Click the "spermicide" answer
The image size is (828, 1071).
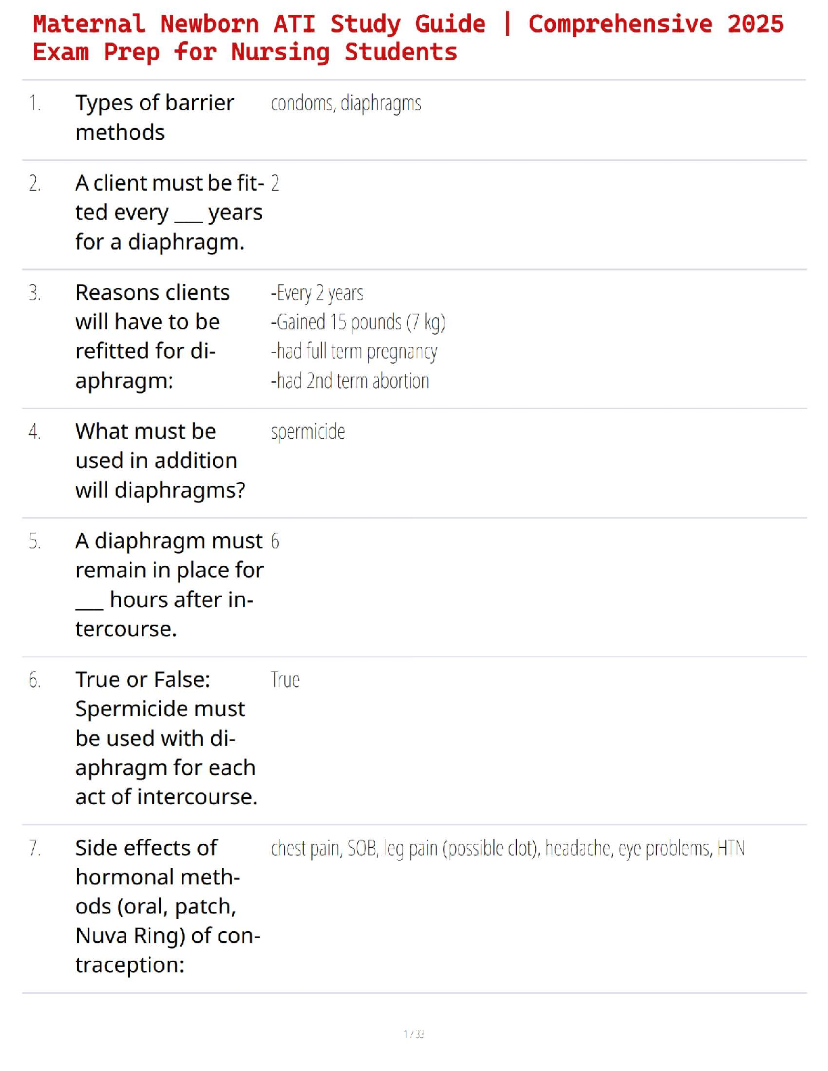(x=308, y=432)
